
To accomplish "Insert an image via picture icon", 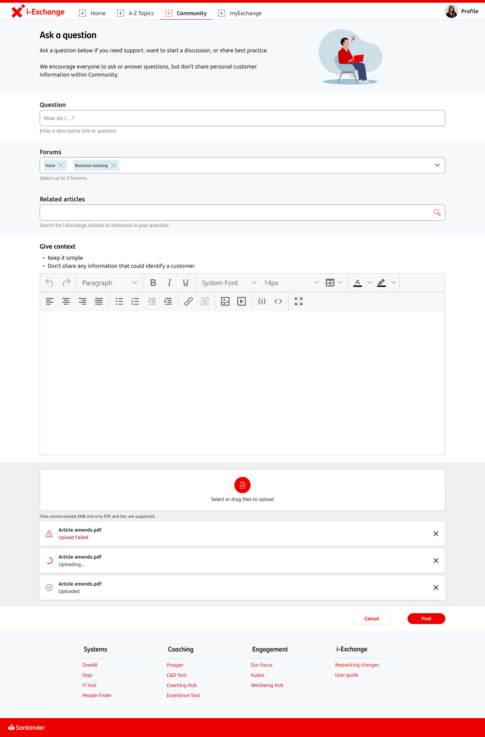I will click(x=225, y=301).
